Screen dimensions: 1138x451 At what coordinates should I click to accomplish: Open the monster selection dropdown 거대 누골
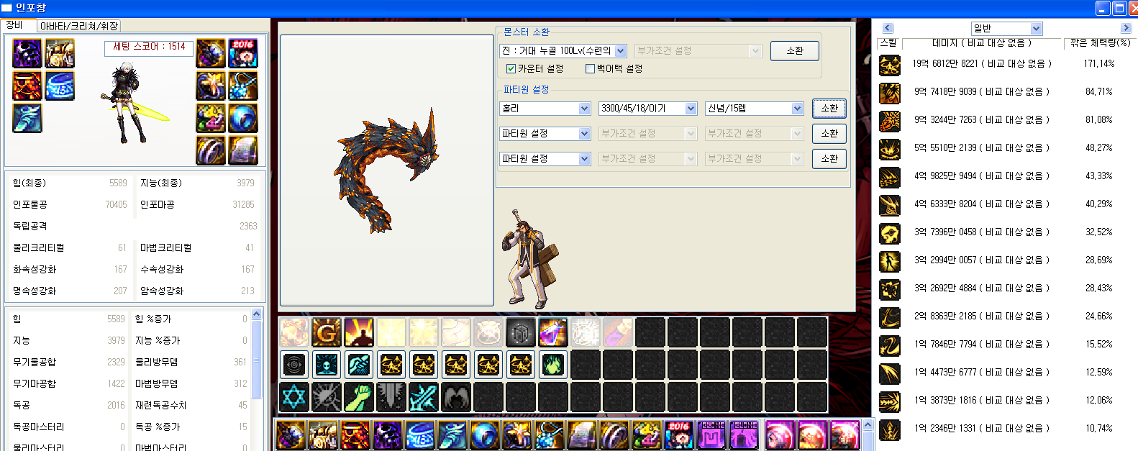563,51
